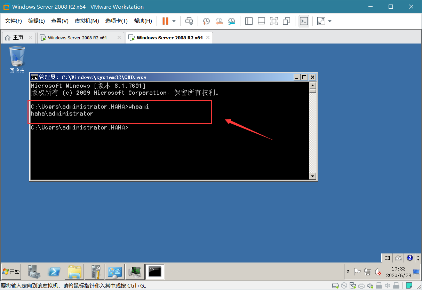Open the Action Center flag icon
Image resolution: width=422 pixels, height=290 pixels.
(x=357, y=272)
